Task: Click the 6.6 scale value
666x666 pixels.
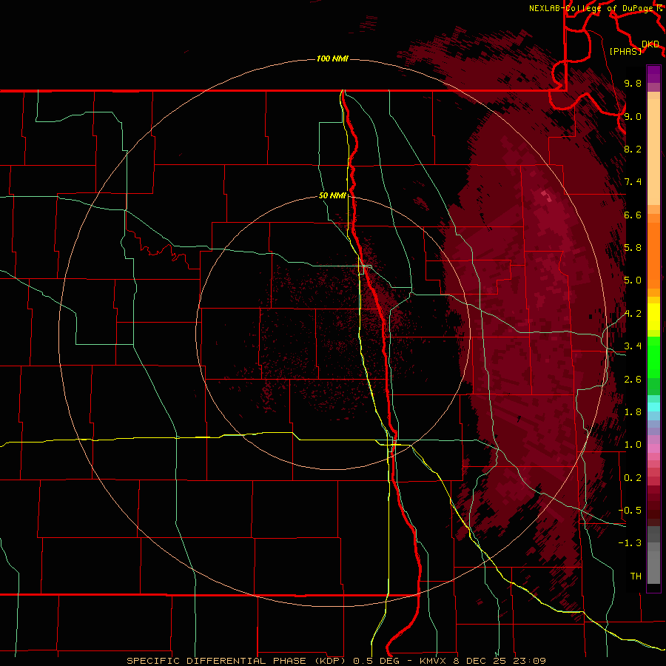Action: pyautogui.click(x=633, y=215)
